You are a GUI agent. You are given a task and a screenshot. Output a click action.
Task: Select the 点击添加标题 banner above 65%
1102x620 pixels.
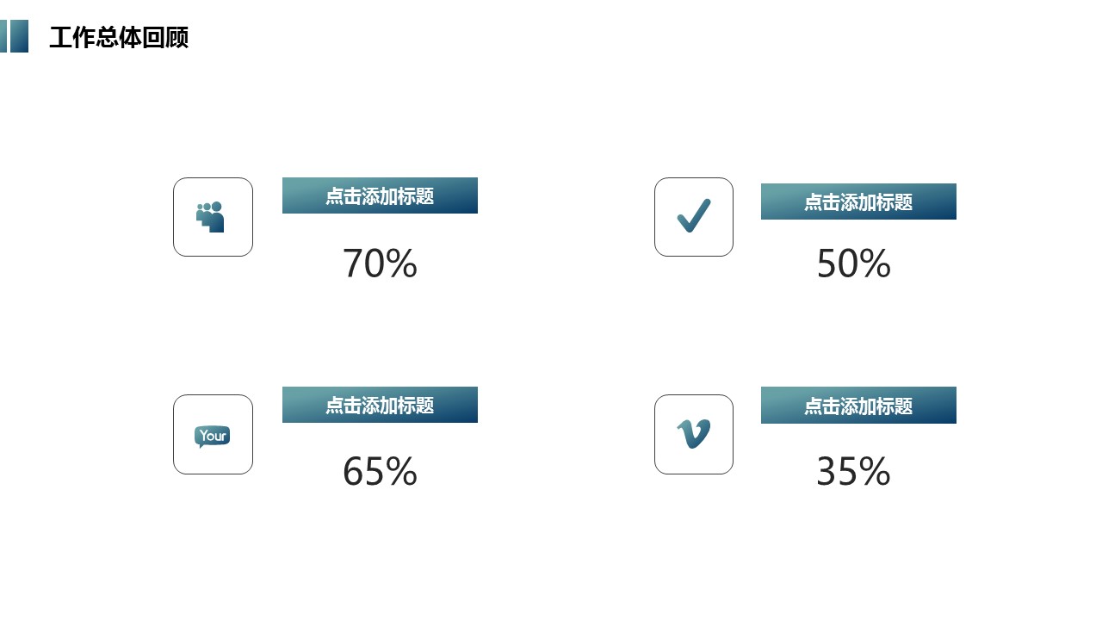380,405
